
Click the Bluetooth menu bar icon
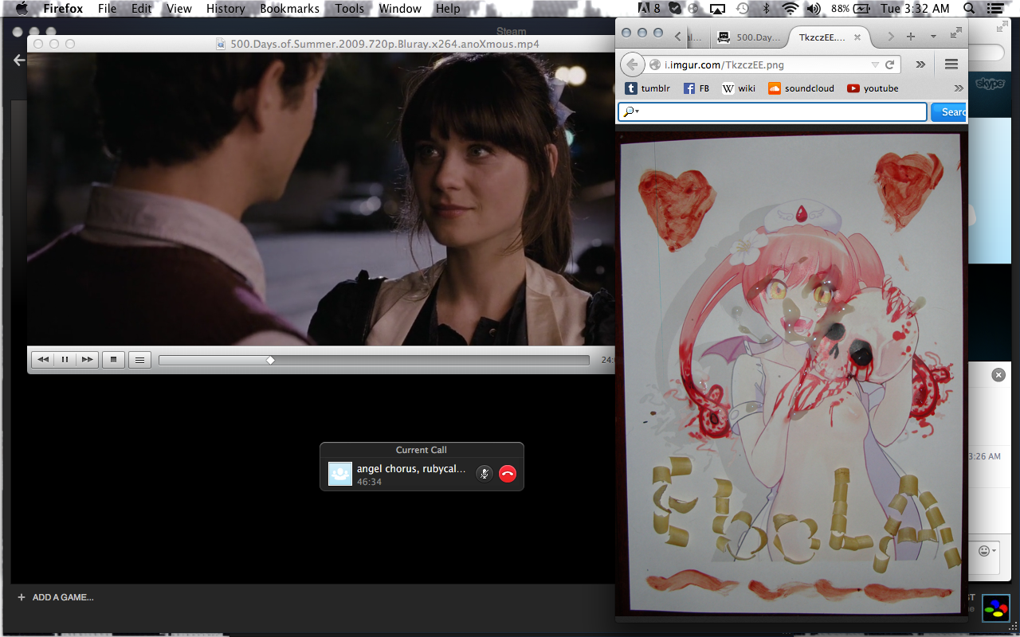pyautogui.click(x=767, y=9)
